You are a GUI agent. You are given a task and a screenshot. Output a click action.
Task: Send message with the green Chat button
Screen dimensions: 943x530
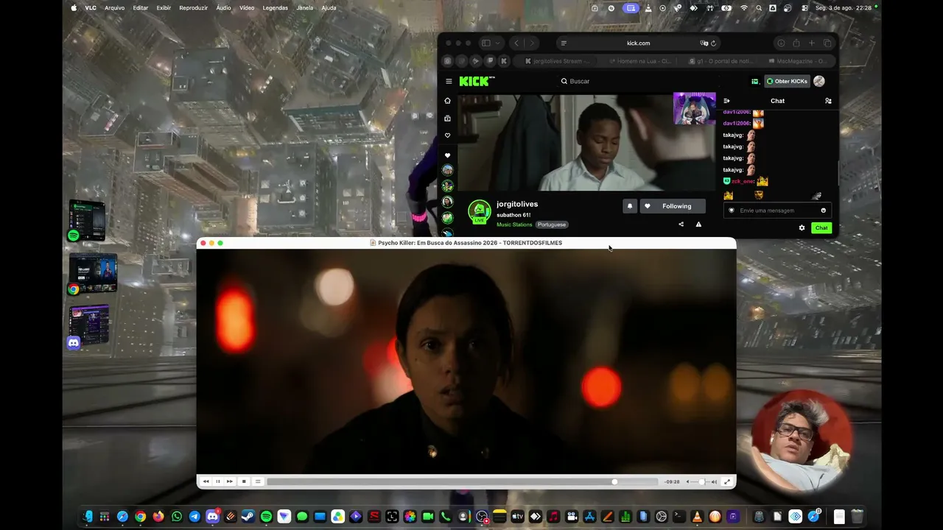point(821,228)
